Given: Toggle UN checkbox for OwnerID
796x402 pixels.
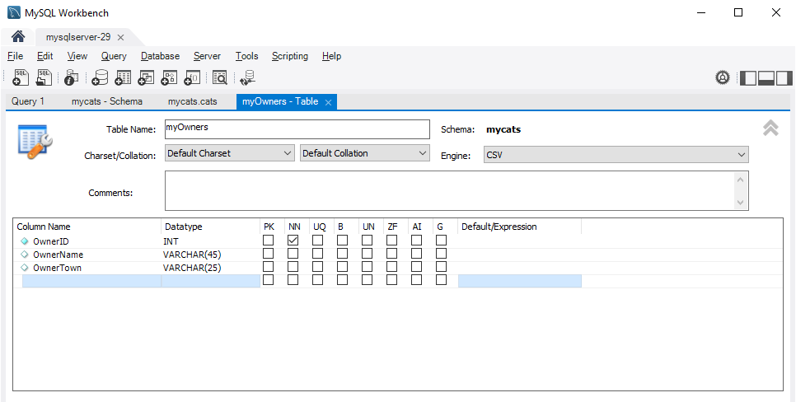Looking at the screenshot, I should point(367,240).
